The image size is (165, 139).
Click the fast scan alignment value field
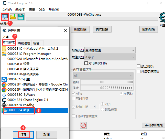(95, 107)
